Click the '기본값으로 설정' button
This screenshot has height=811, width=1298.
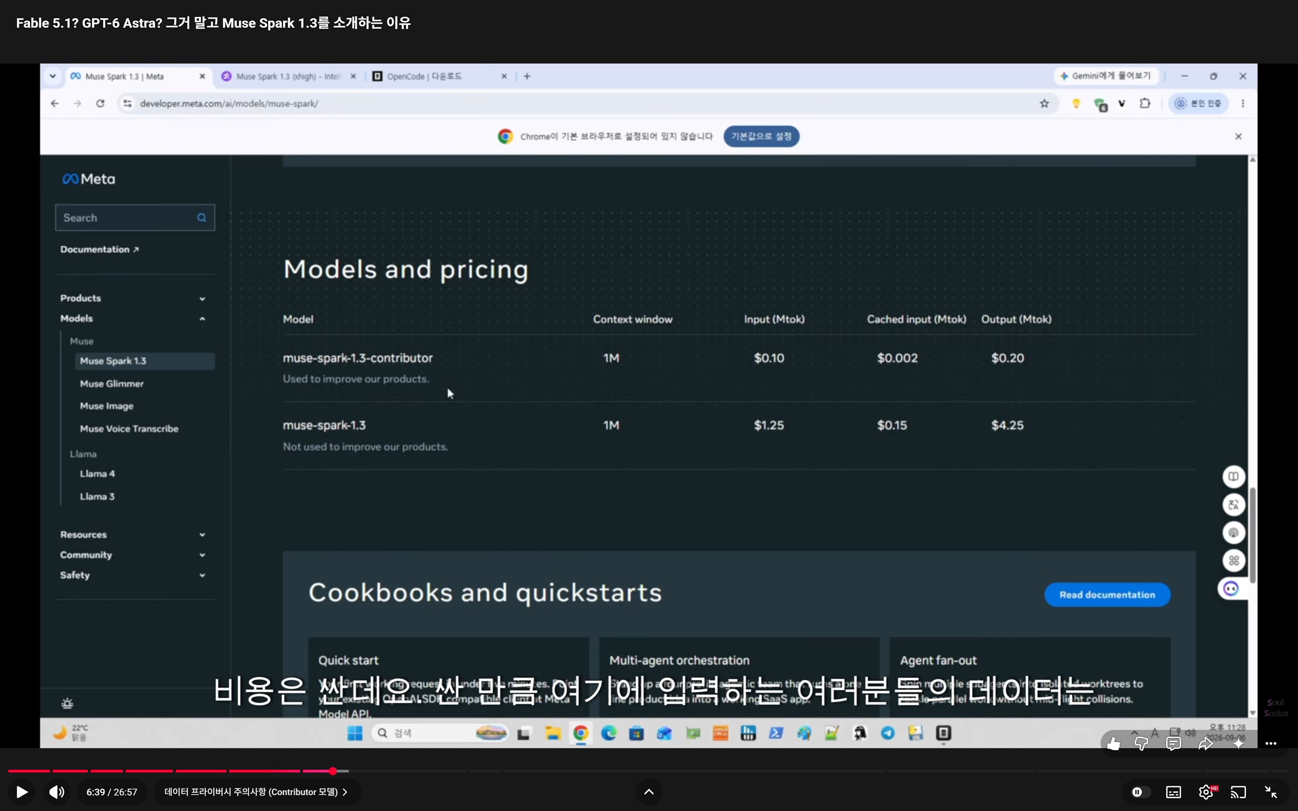coord(761,136)
